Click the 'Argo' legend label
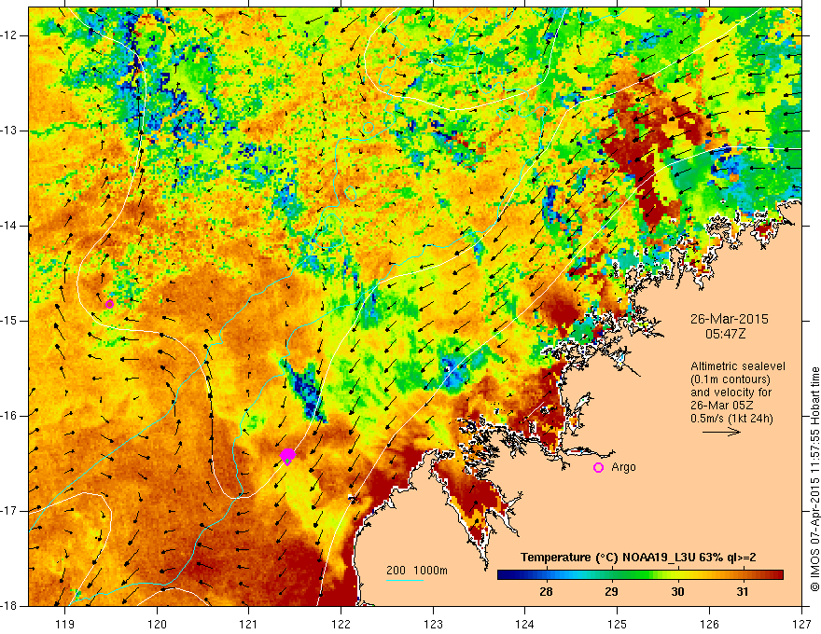821x634 pixels. [x=623, y=467]
